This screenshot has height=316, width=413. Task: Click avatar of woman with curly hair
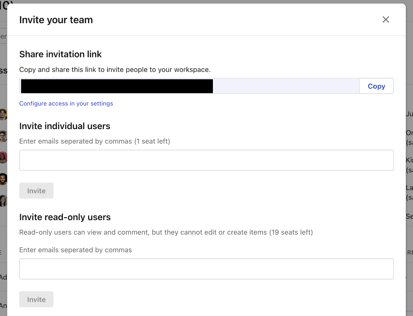point(3,201)
